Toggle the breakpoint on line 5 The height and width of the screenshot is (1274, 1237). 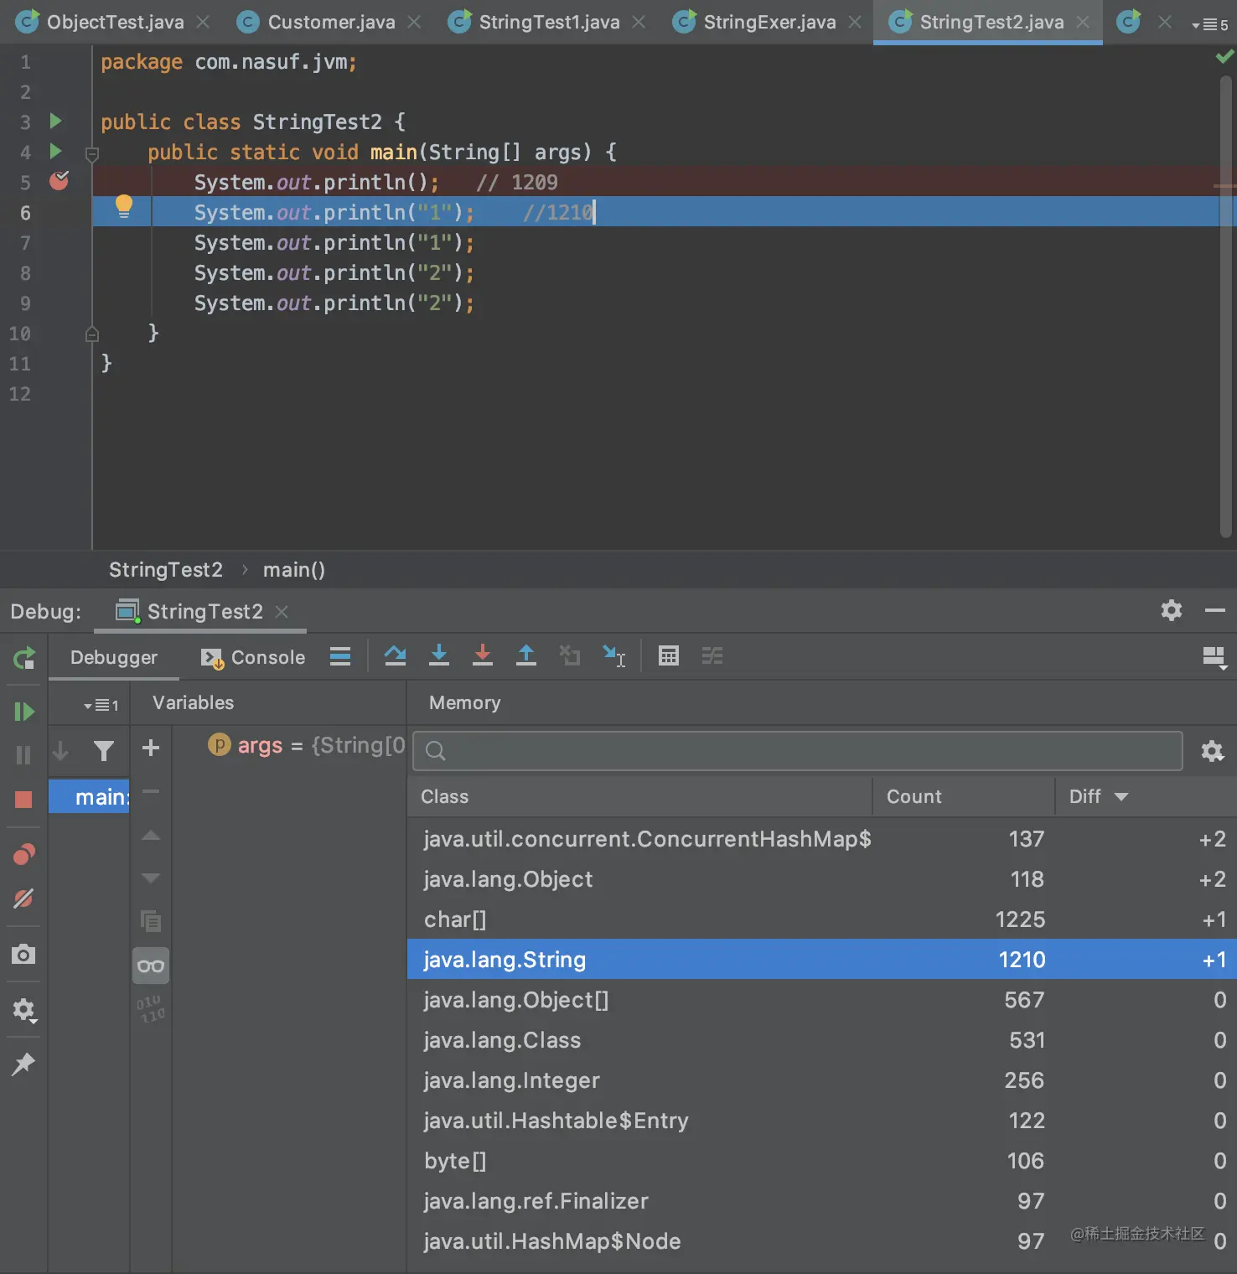point(59,181)
